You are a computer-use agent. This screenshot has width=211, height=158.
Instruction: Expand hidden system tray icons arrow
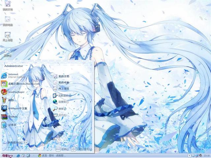[189, 156]
